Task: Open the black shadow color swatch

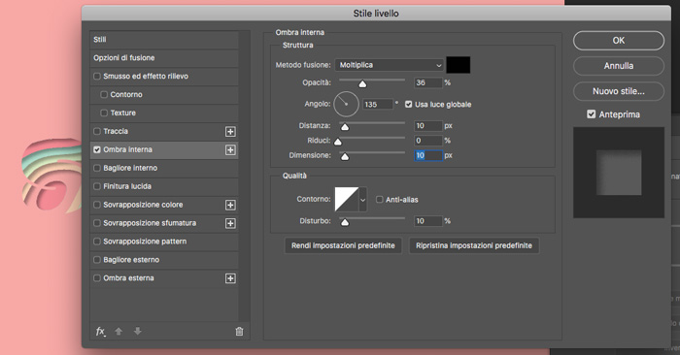Action: pos(459,65)
